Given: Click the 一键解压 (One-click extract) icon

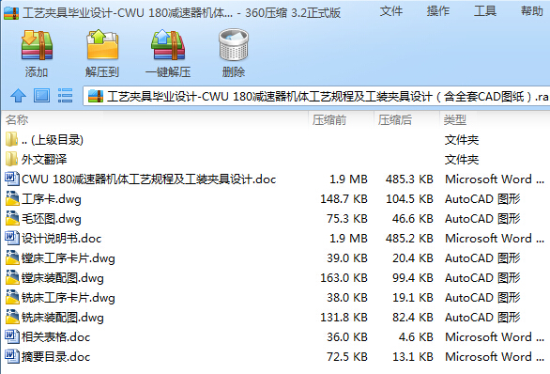Looking at the screenshot, I should (x=168, y=45).
